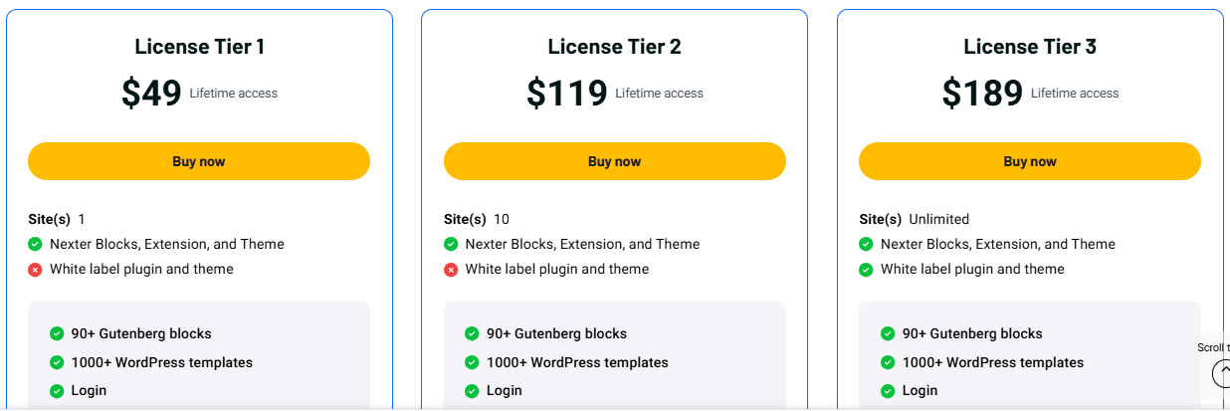
Task: Click green check beside Nexter Blocks in Tier 2
Action: tap(451, 245)
